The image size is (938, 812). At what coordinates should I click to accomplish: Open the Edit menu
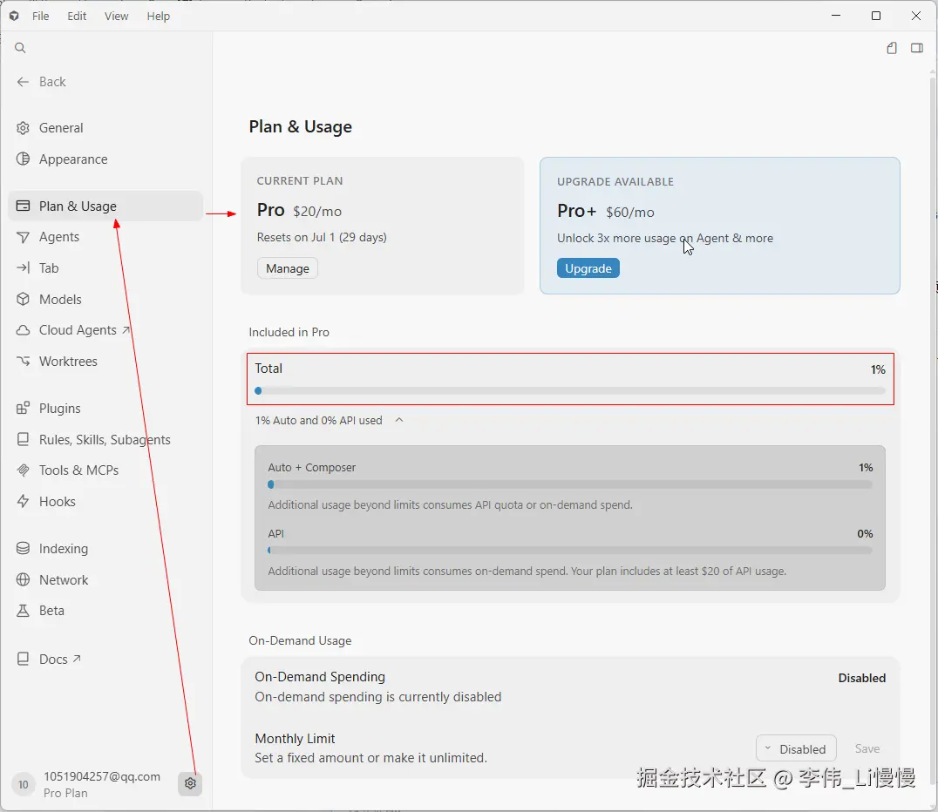(77, 17)
